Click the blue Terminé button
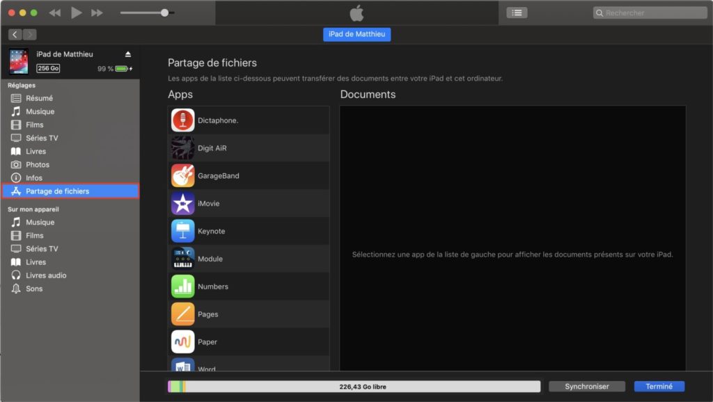 [x=659, y=387]
